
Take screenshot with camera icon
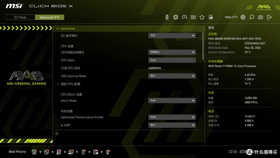click(260, 17)
